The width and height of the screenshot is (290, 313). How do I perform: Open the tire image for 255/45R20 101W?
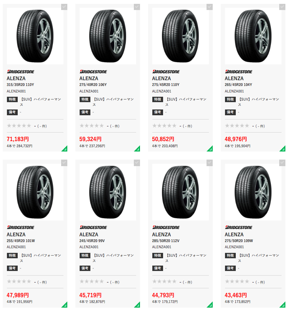(x=35, y=192)
